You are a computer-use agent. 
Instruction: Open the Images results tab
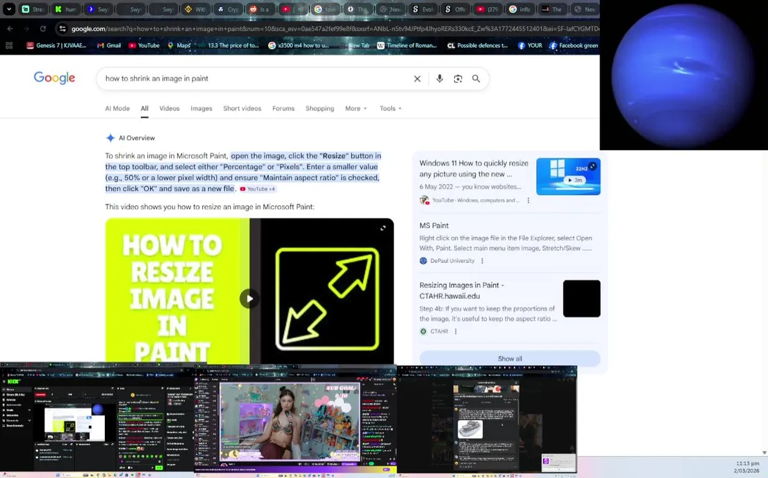pos(201,108)
